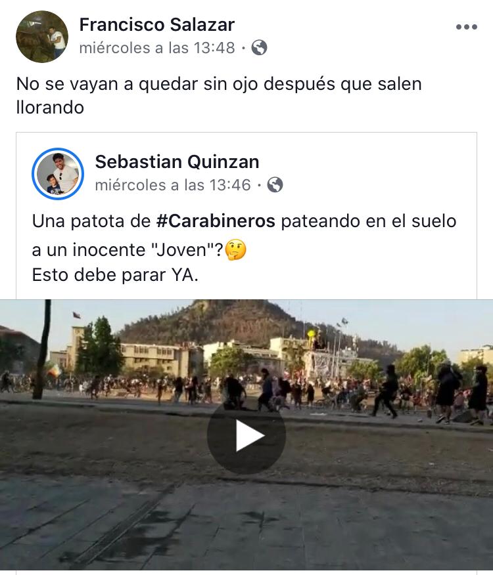This screenshot has width=493, height=575.
Task: Tap the thinking face emoji in post
Action: point(235,249)
